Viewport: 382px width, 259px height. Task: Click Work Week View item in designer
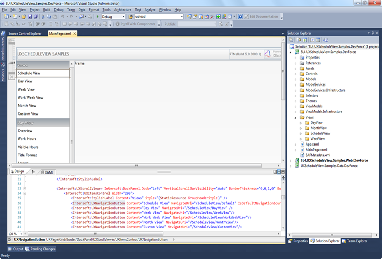(x=31, y=97)
